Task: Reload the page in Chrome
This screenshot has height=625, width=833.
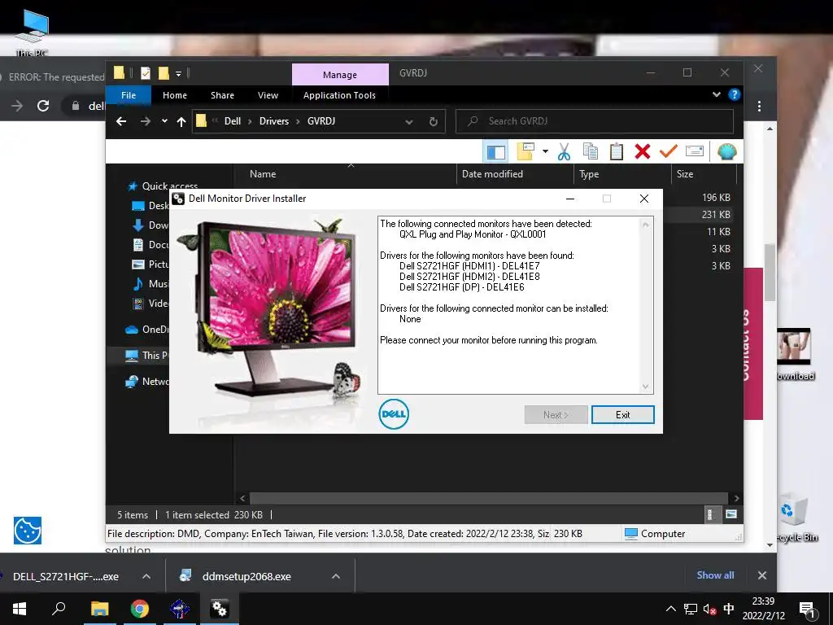Action: pyautogui.click(x=43, y=106)
